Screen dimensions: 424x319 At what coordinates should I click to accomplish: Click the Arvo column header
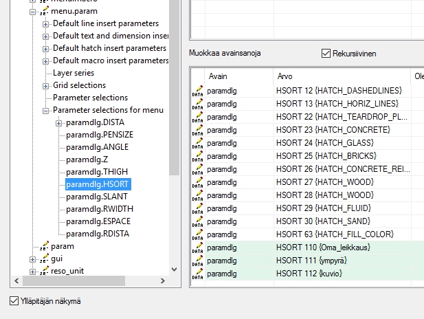[x=340, y=76]
